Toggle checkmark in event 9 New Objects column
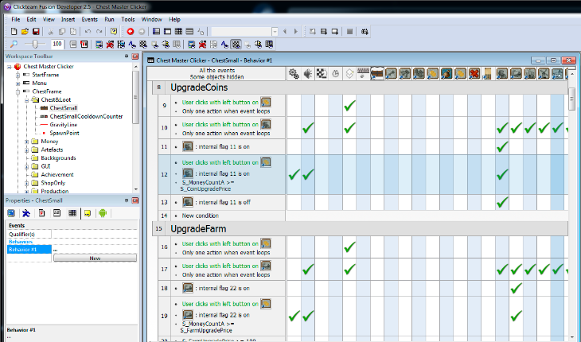581x342 pixels. pyautogui.click(x=349, y=106)
